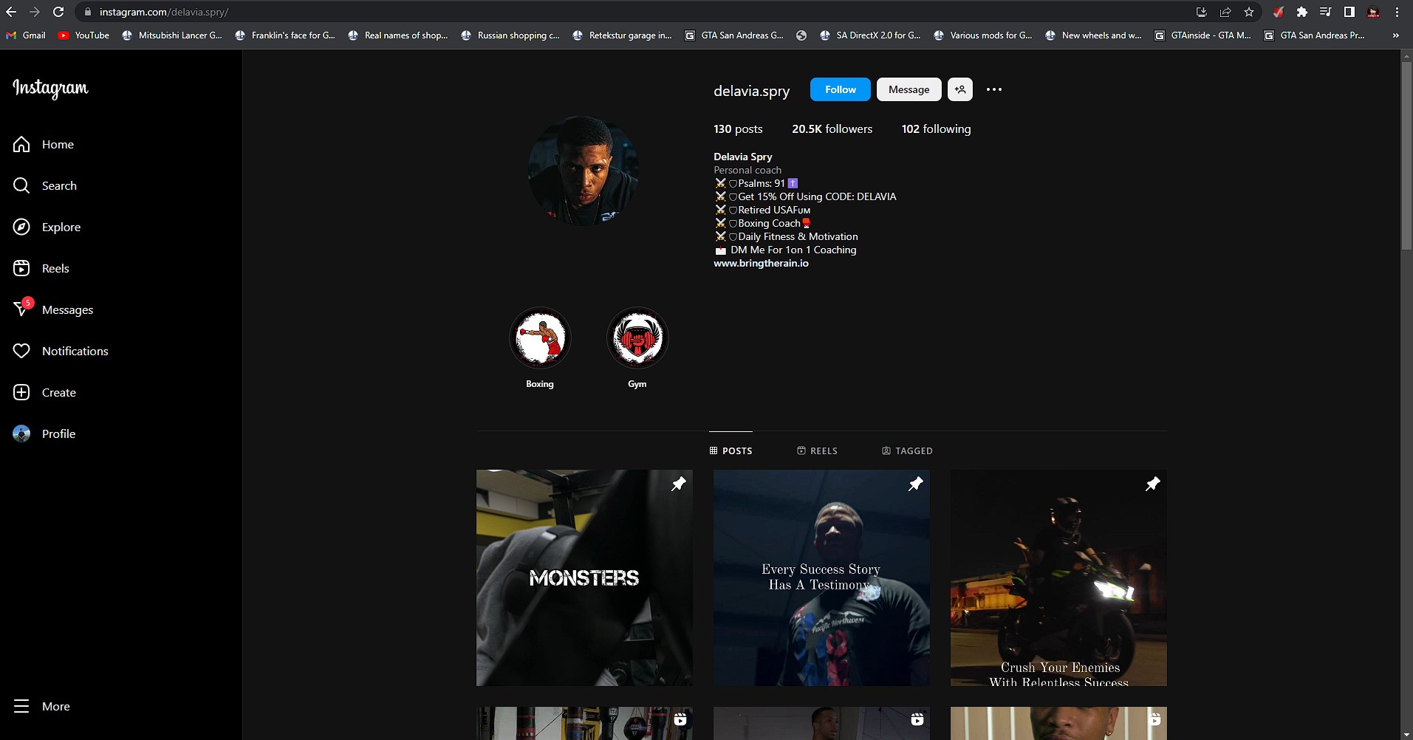
Task: View the 130 posts count
Action: pyautogui.click(x=738, y=129)
